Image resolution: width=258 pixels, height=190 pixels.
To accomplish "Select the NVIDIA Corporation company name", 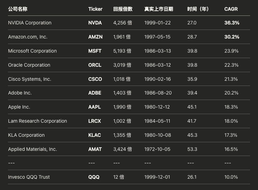I will [30, 23].
